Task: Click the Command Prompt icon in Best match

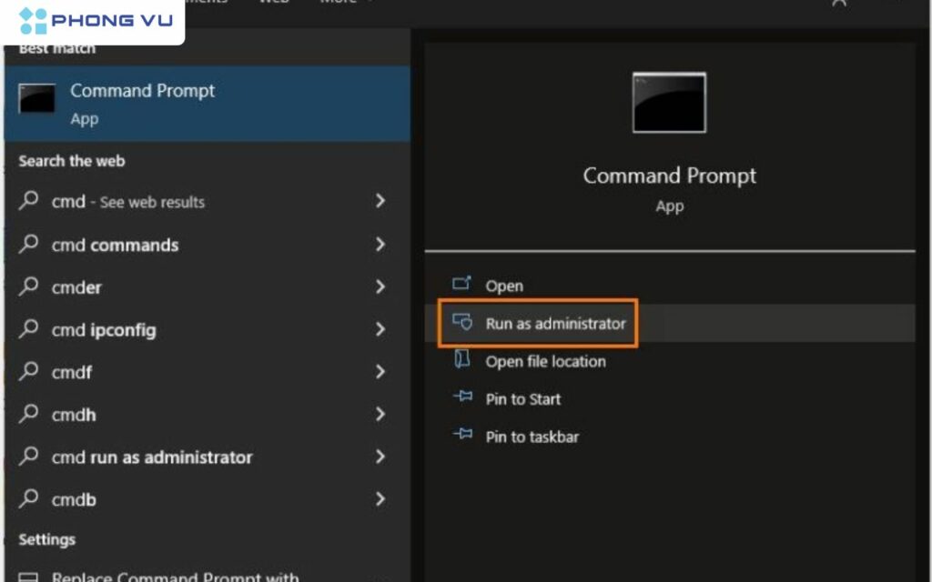Action: 37,98
